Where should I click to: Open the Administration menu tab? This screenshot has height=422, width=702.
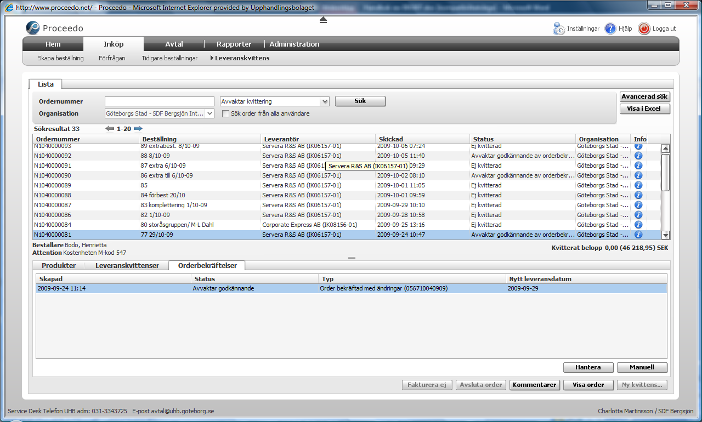pyautogui.click(x=295, y=44)
